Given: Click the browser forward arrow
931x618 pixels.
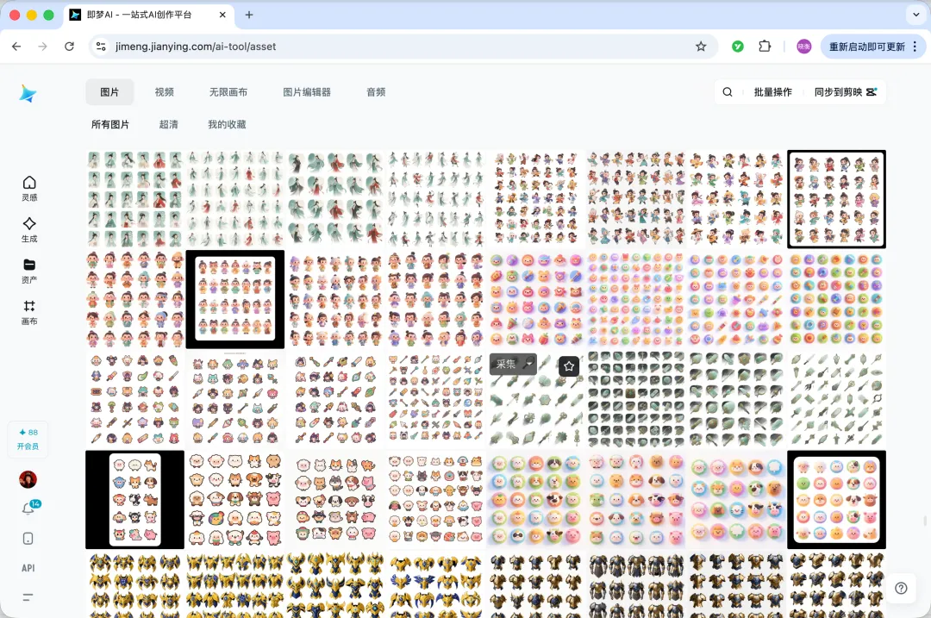Looking at the screenshot, I should 43,47.
